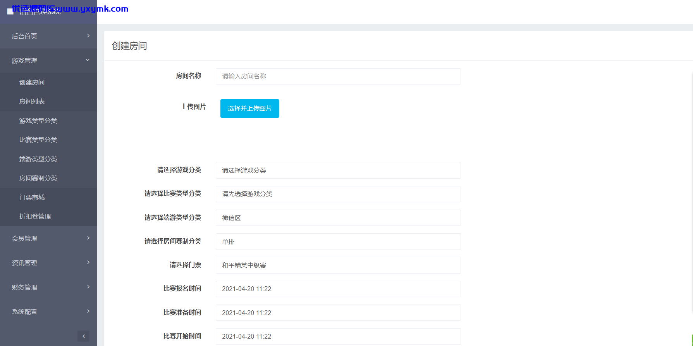Click the 后台管理系统 logo title
The height and width of the screenshot is (346, 693).
(x=40, y=12)
